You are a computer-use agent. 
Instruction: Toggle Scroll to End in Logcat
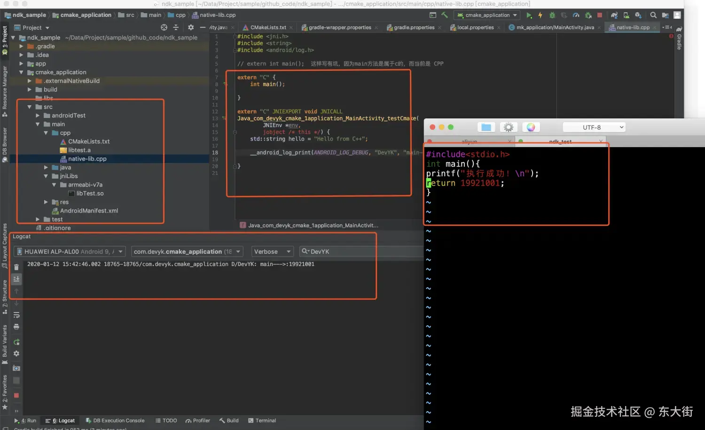pyautogui.click(x=16, y=279)
